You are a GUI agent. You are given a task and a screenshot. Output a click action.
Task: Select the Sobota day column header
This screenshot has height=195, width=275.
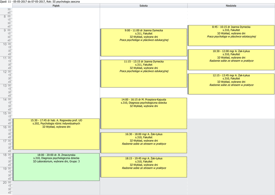pos(143,6)
